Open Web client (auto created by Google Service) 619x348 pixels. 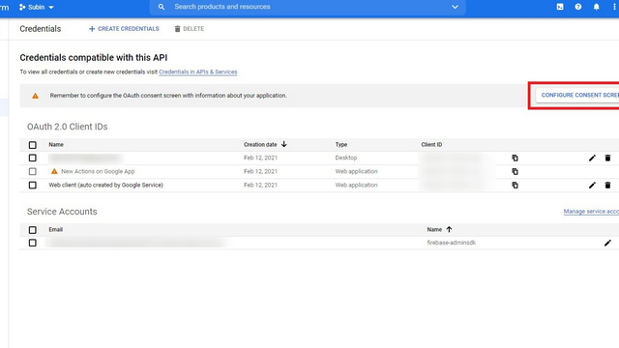pos(105,185)
